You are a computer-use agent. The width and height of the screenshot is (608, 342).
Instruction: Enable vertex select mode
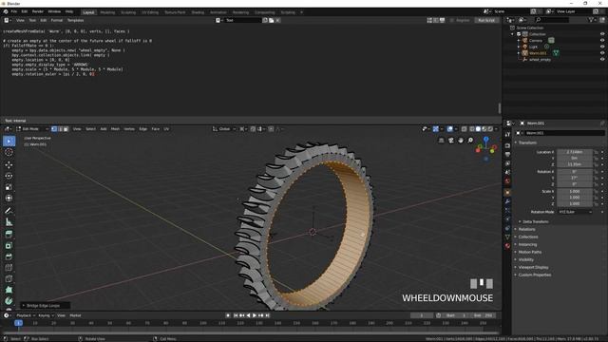pyautogui.click(x=54, y=129)
